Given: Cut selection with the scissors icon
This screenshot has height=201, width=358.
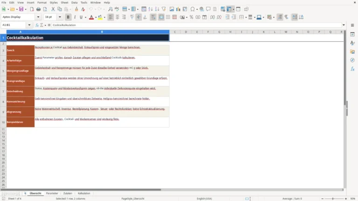Looking at the screenshot, I should [53, 9].
